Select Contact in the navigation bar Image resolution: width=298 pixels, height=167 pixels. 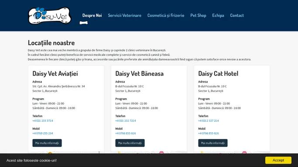pos(237,15)
